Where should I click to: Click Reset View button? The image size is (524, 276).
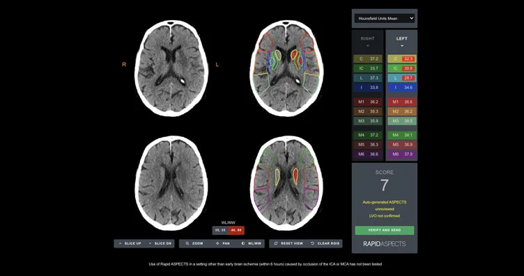tap(288, 243)
